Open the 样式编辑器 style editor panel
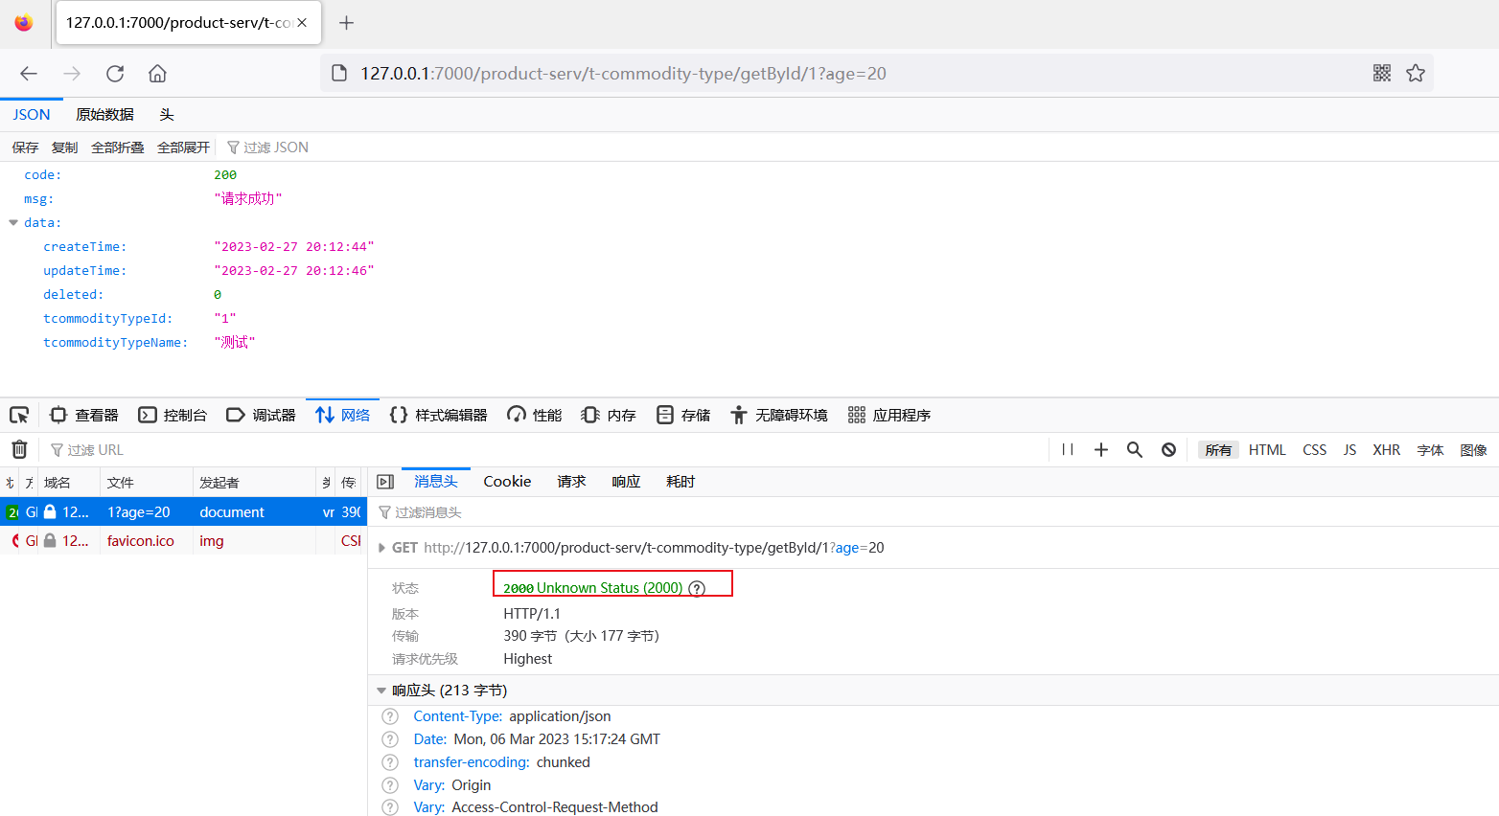Viewport: 1499px width, 816px height. [438, 415]
